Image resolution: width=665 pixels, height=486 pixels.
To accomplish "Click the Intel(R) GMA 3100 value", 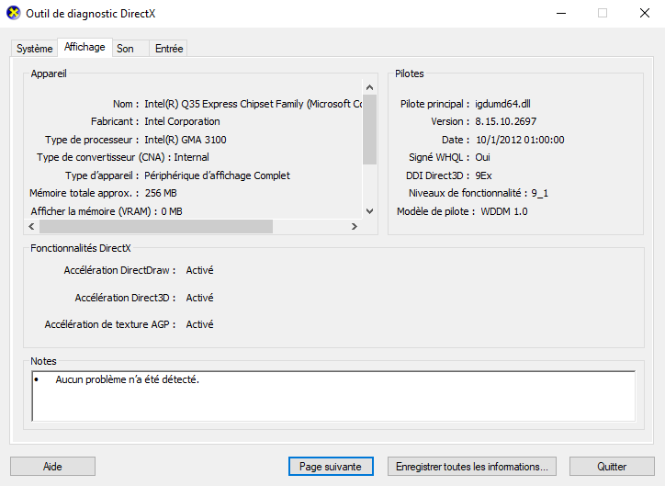I will (x=186, y=140).
